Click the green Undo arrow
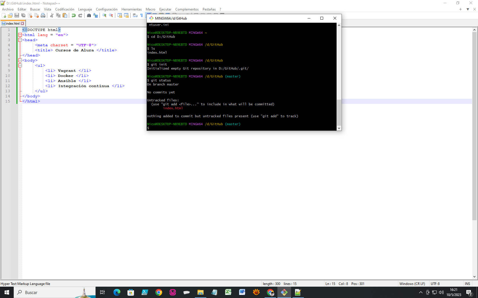 pyautogui.click(x=74, y=15)
